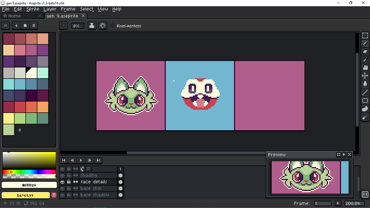Toggle onion skin in timeline header
Viewport: 370px width, 208px height.
[88, 169]
